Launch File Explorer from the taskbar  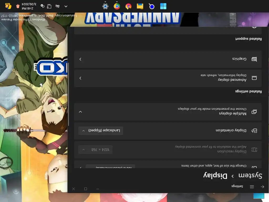coord(140,6)
